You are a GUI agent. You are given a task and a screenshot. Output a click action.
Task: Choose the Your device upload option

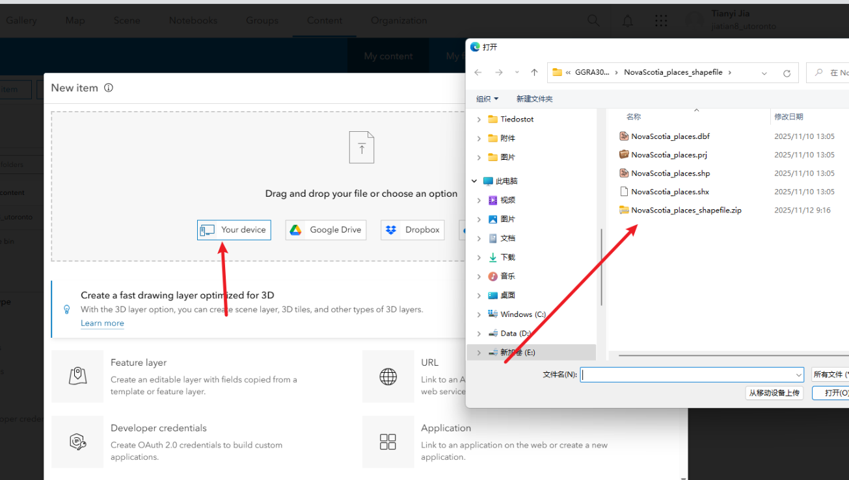(x=234, y=230)
